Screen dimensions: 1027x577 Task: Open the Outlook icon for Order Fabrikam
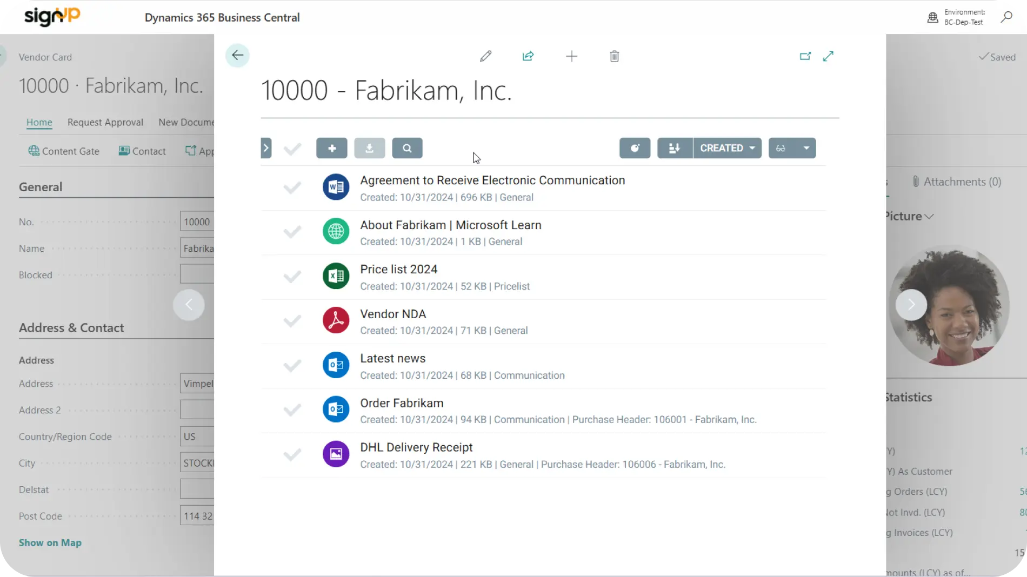[x=336, y=410]
